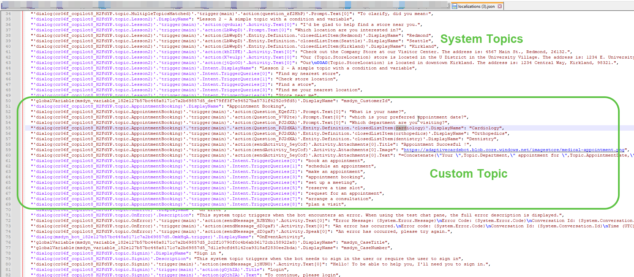This screenshot has height=277, width=634.
Task: Click the "request for an appointment" trigger query
Action: (344, 193)
